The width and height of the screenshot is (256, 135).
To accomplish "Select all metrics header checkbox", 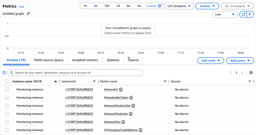I will (x=7, y=81).
